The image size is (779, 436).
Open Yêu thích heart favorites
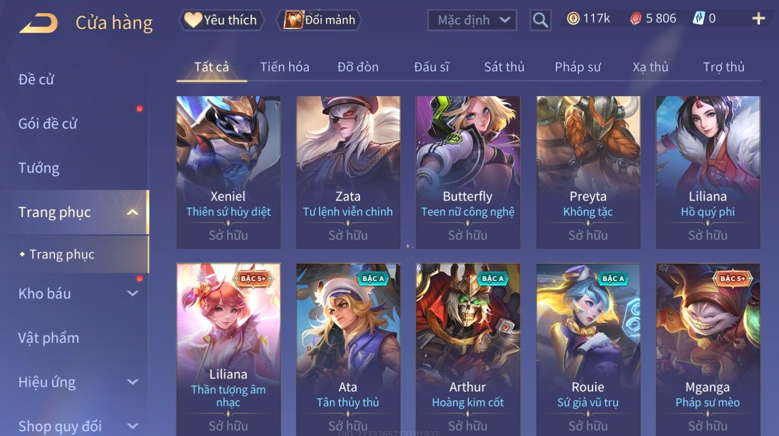click(222, 20)
